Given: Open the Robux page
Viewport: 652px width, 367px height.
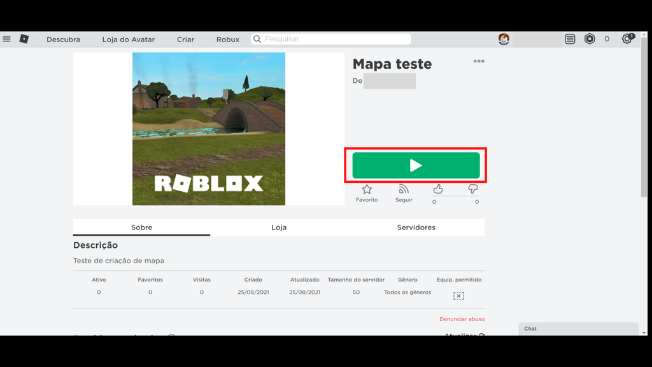Looking at the screenshot, I should [x=228, y=40].
